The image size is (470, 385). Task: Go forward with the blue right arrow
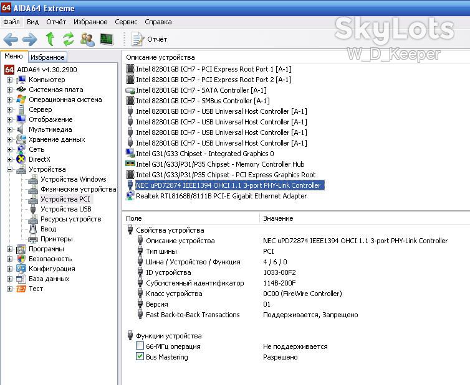pos(30,39)
